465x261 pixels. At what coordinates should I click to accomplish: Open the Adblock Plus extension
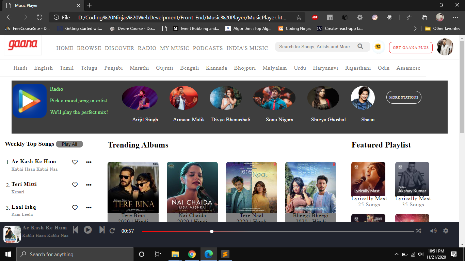pyautogui.click(x=315, y=17)
